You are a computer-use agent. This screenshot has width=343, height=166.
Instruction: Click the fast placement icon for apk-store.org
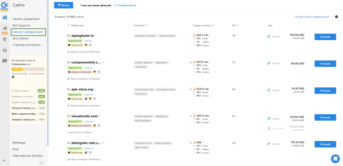point(86,99)
